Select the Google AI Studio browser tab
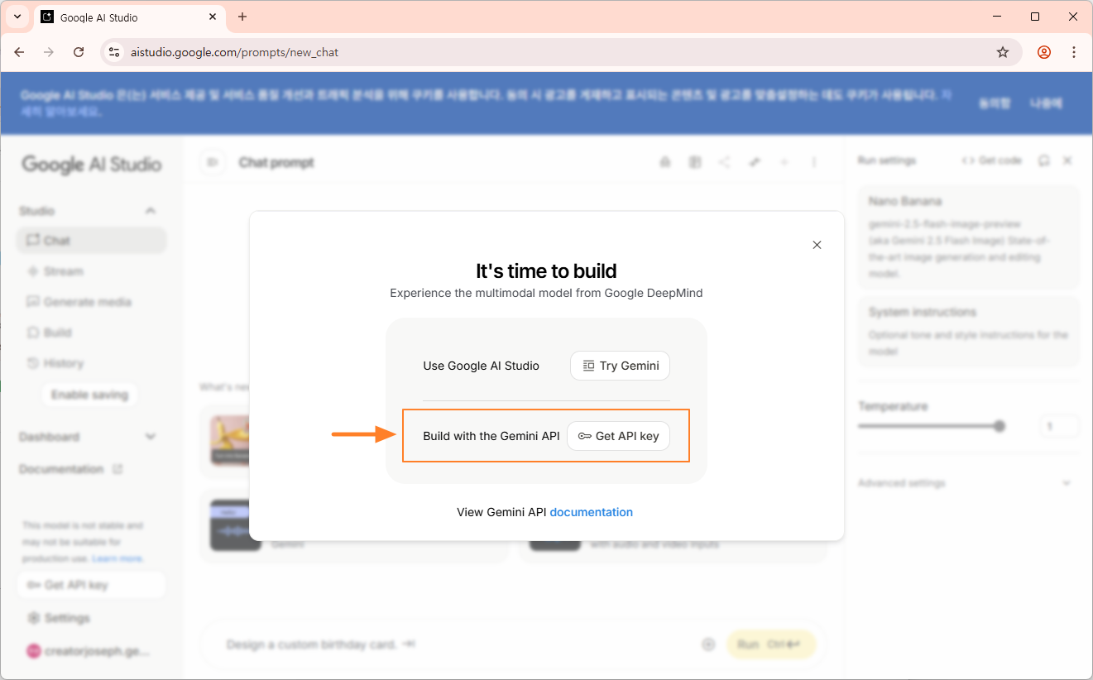 [x=131, y=17]
